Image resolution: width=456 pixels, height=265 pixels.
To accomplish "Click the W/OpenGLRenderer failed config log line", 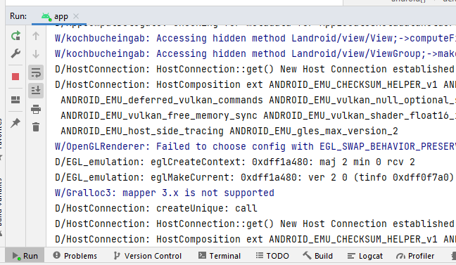I will [x=255, y=146].
